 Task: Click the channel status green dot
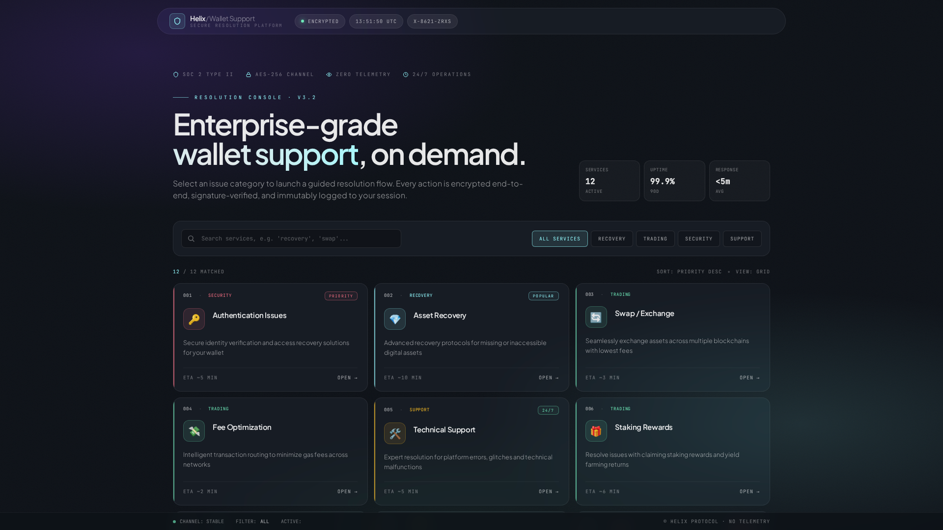point(174,522)
